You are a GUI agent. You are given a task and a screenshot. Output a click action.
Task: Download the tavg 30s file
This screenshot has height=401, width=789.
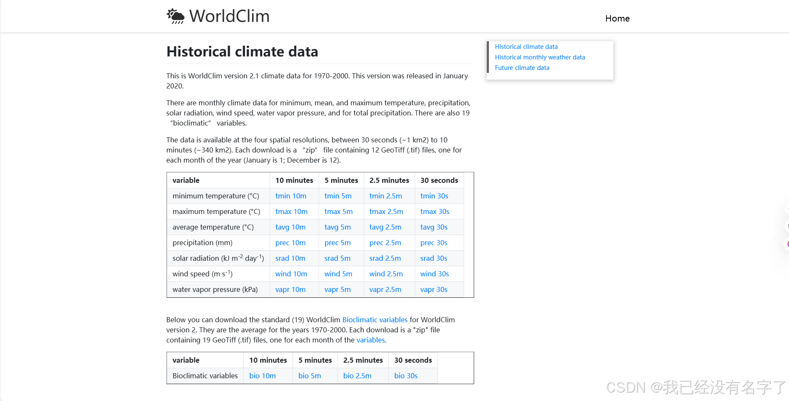(x=434, y=227)
